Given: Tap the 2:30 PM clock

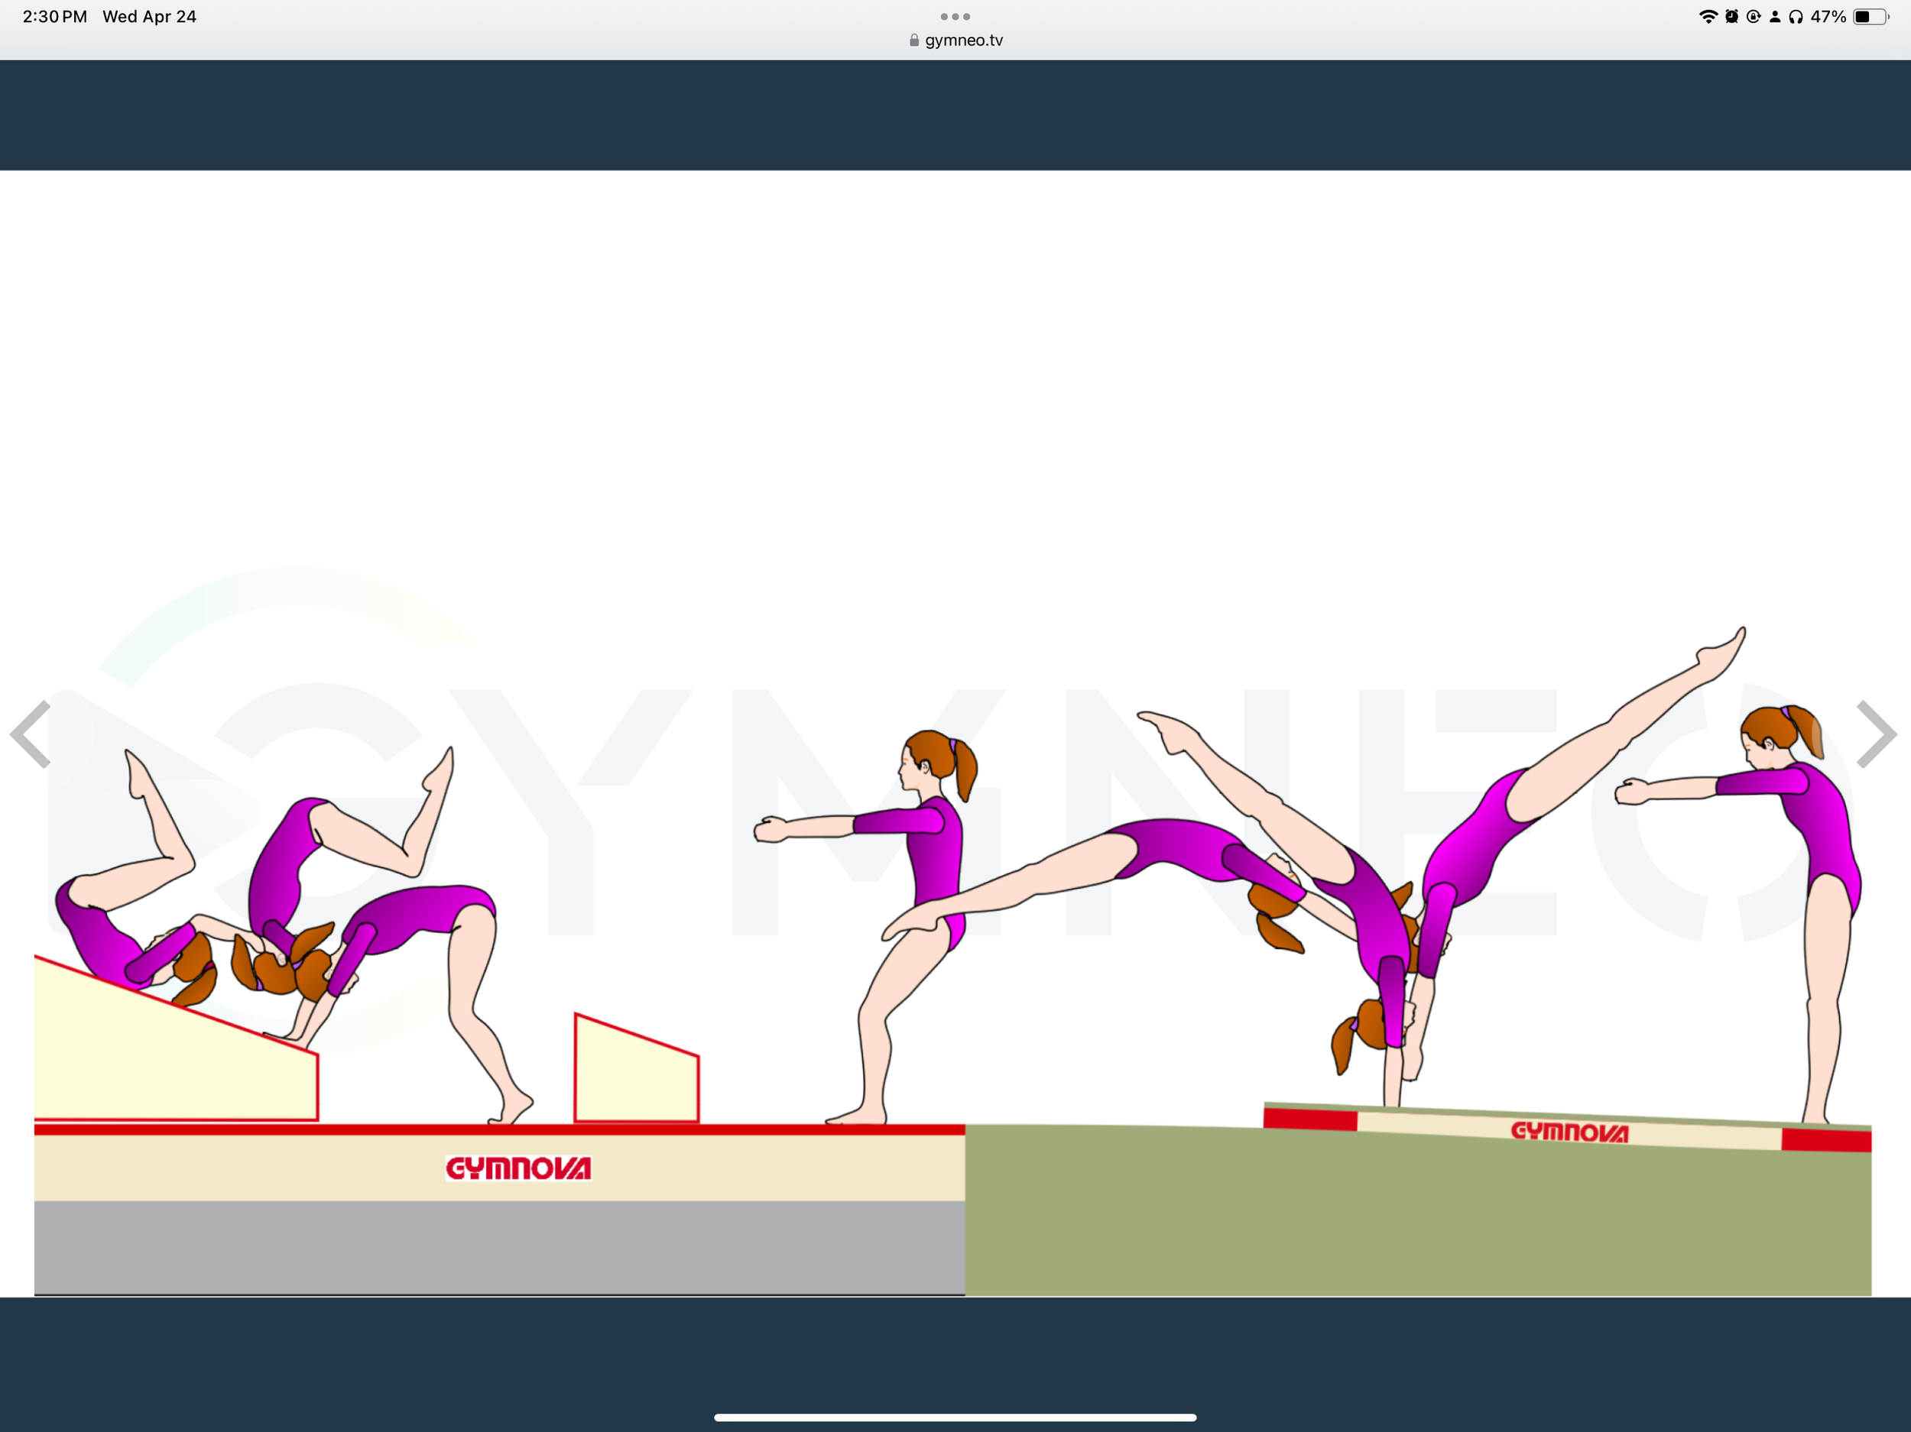Looking at the screenshot, I should click(54, 16).
